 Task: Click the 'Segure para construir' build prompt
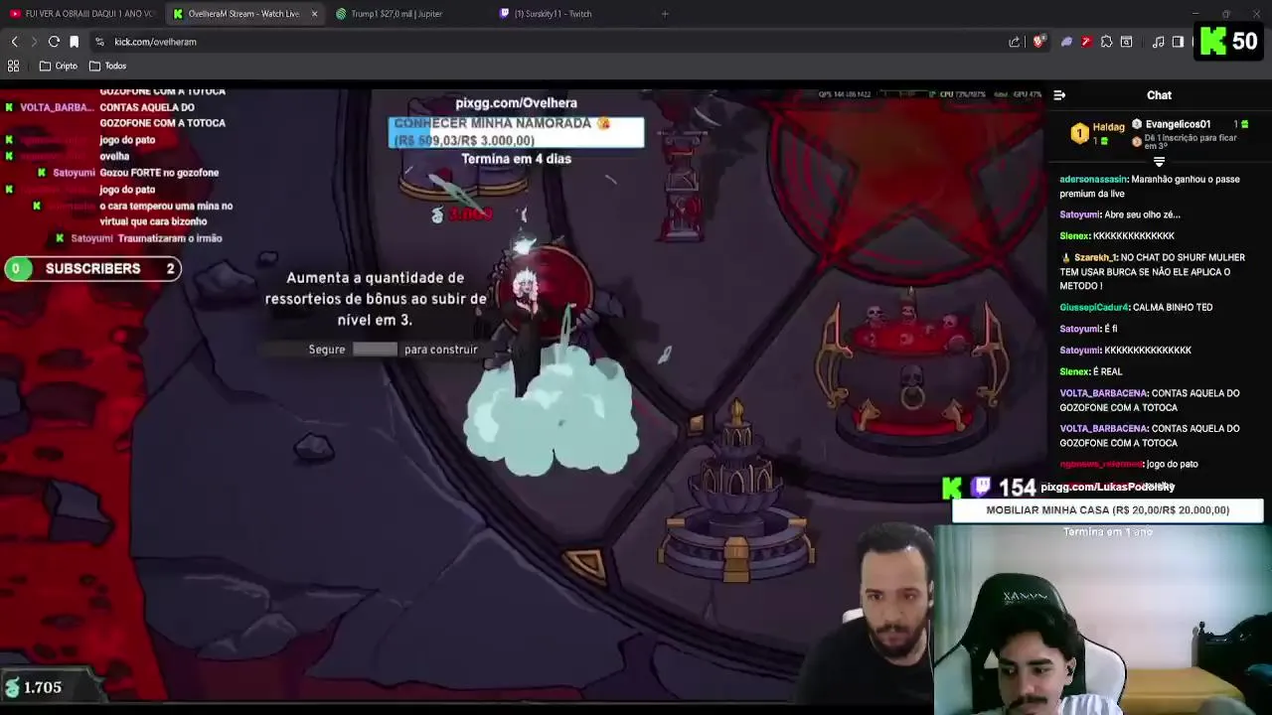[x=393, y=350]
